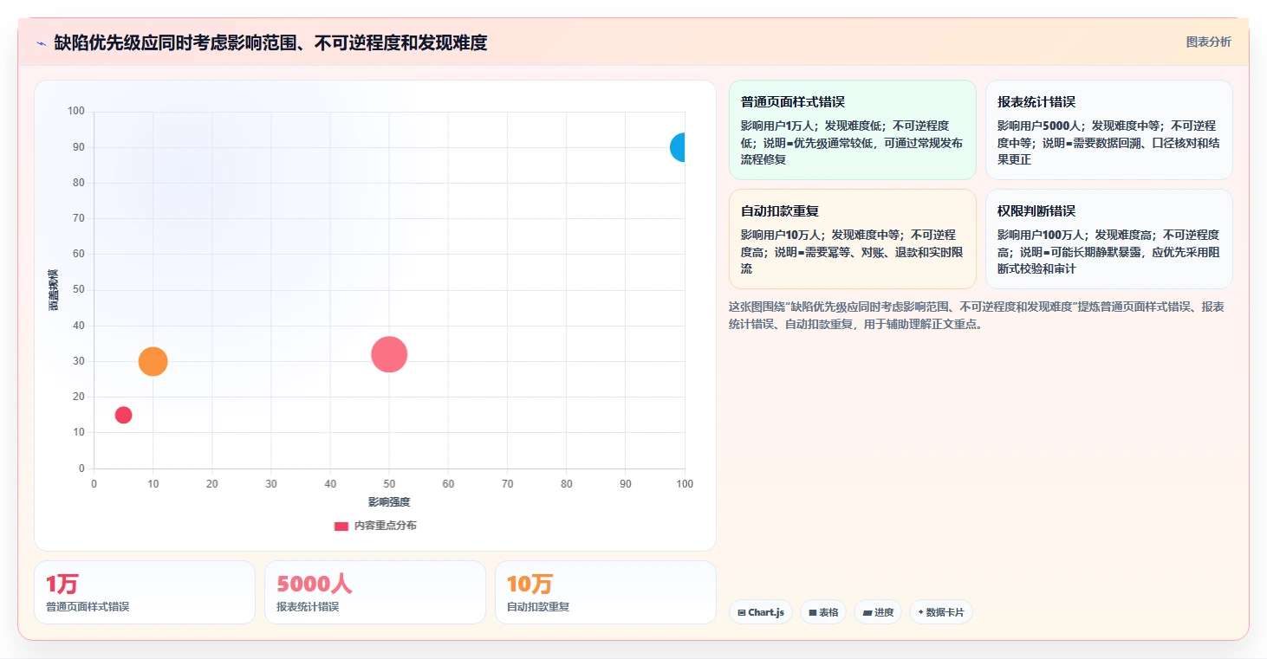Click the 表格 tag
This screenshot has height=659, width=1267.
pos(823,612)
